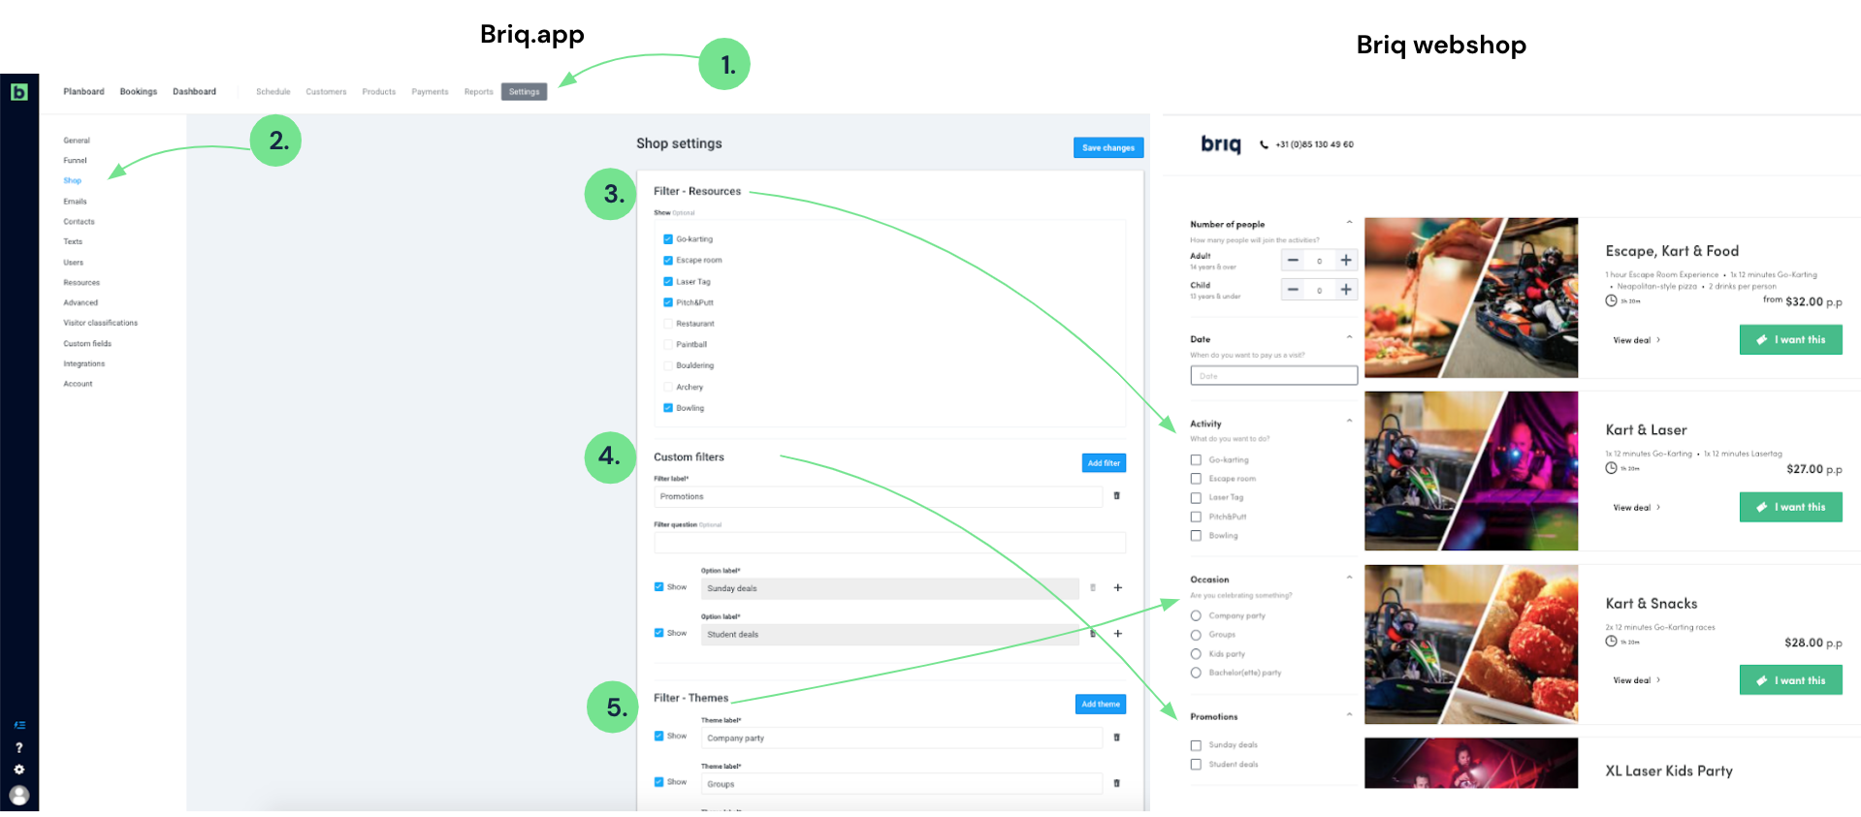Image resolution: width=1861 pixels, height=817 pixels.
Task: Check the Restaurant resource checkbox
Action: coord(668,324)
